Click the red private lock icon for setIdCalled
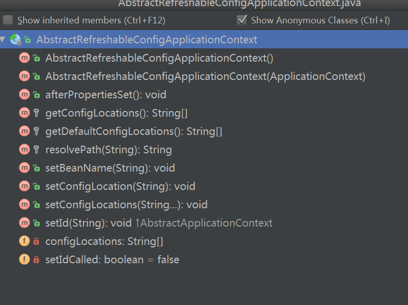 click(37, 260)
